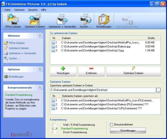Open the Optionen menu
The image size is (167, 139).
tap(19, 10)
